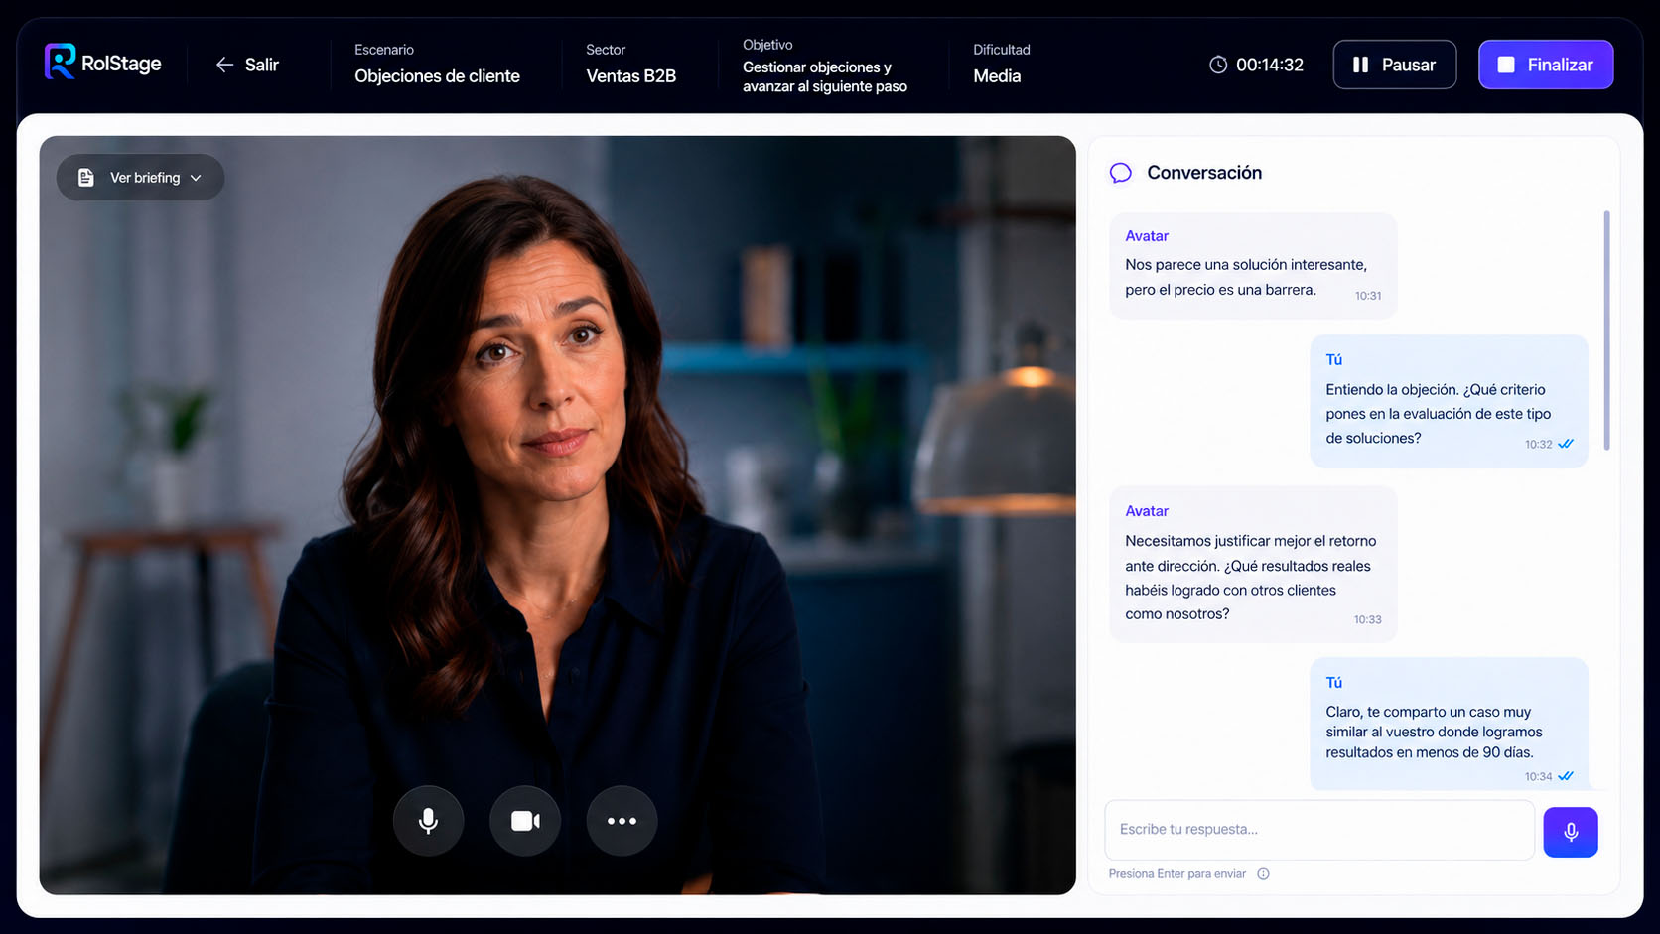
Task: Click the Avatar message about precio barrera
Action: point(1253,266)
